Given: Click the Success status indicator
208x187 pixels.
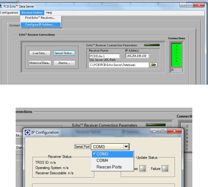Looking at the screenshot, I should click(143, 169).
